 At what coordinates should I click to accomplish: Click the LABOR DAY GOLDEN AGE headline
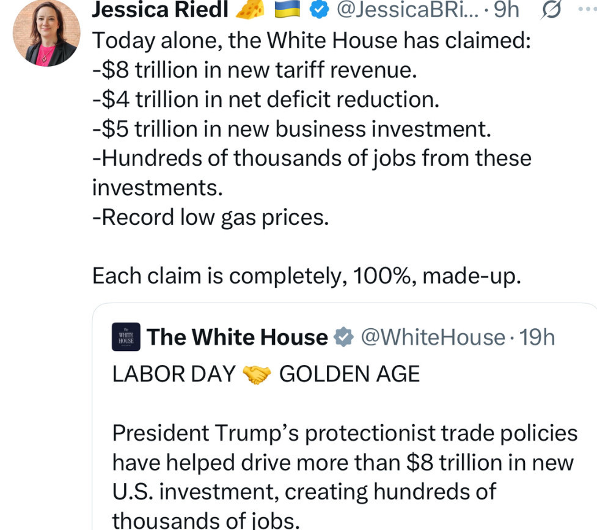(266, 374)
